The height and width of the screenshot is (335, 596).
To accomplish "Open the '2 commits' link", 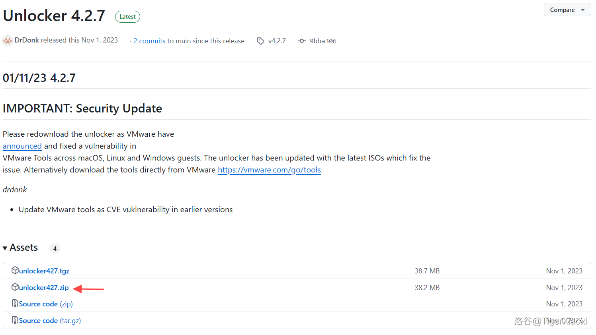I will click(x=149, y=41).
